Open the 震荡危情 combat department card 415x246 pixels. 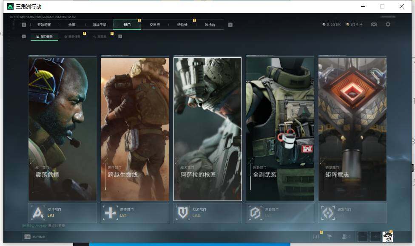pos(63,129)
